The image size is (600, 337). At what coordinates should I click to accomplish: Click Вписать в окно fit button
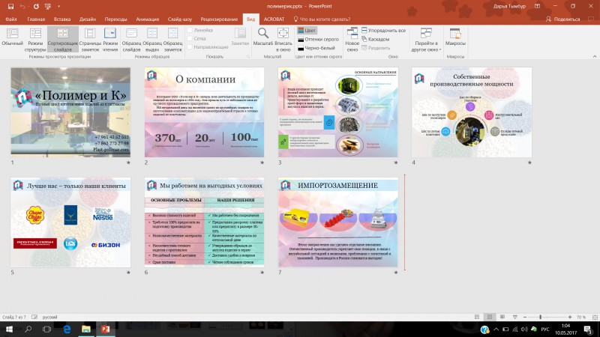click(x=283, y=40)
